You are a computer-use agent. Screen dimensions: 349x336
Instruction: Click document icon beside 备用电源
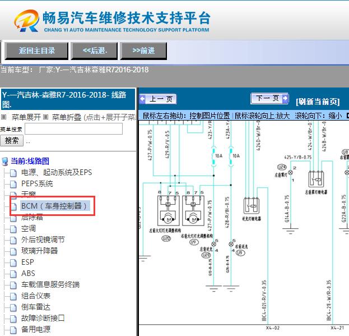tap(13, 330)
